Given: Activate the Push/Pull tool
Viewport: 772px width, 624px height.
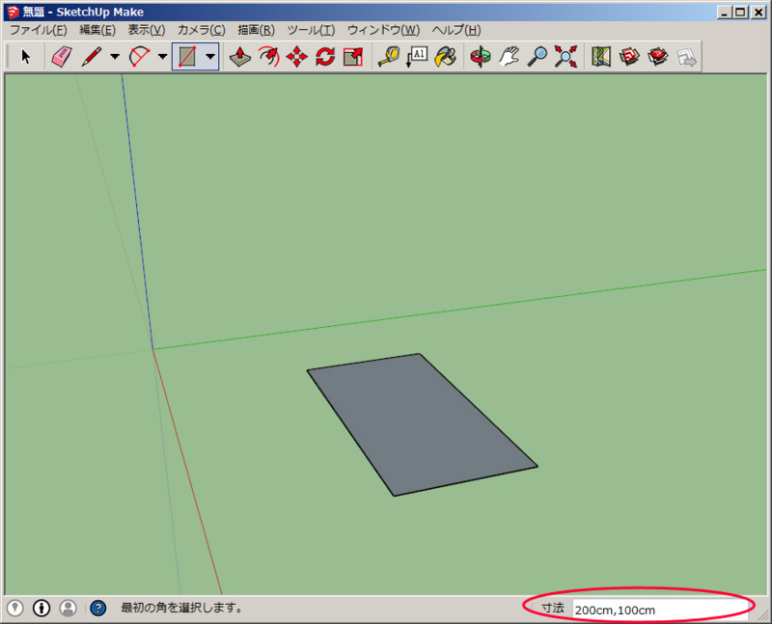Looking at the screenshot, I should (239, 58).
